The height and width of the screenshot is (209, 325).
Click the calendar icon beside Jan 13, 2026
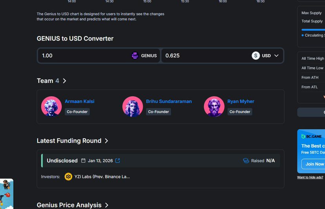[83, 161]
